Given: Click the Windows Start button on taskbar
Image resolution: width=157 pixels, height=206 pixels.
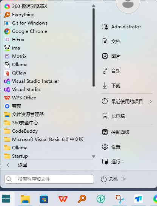Looking at the screenshot, I should coord(6,198).
